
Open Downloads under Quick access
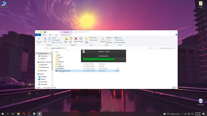point(44,56)
